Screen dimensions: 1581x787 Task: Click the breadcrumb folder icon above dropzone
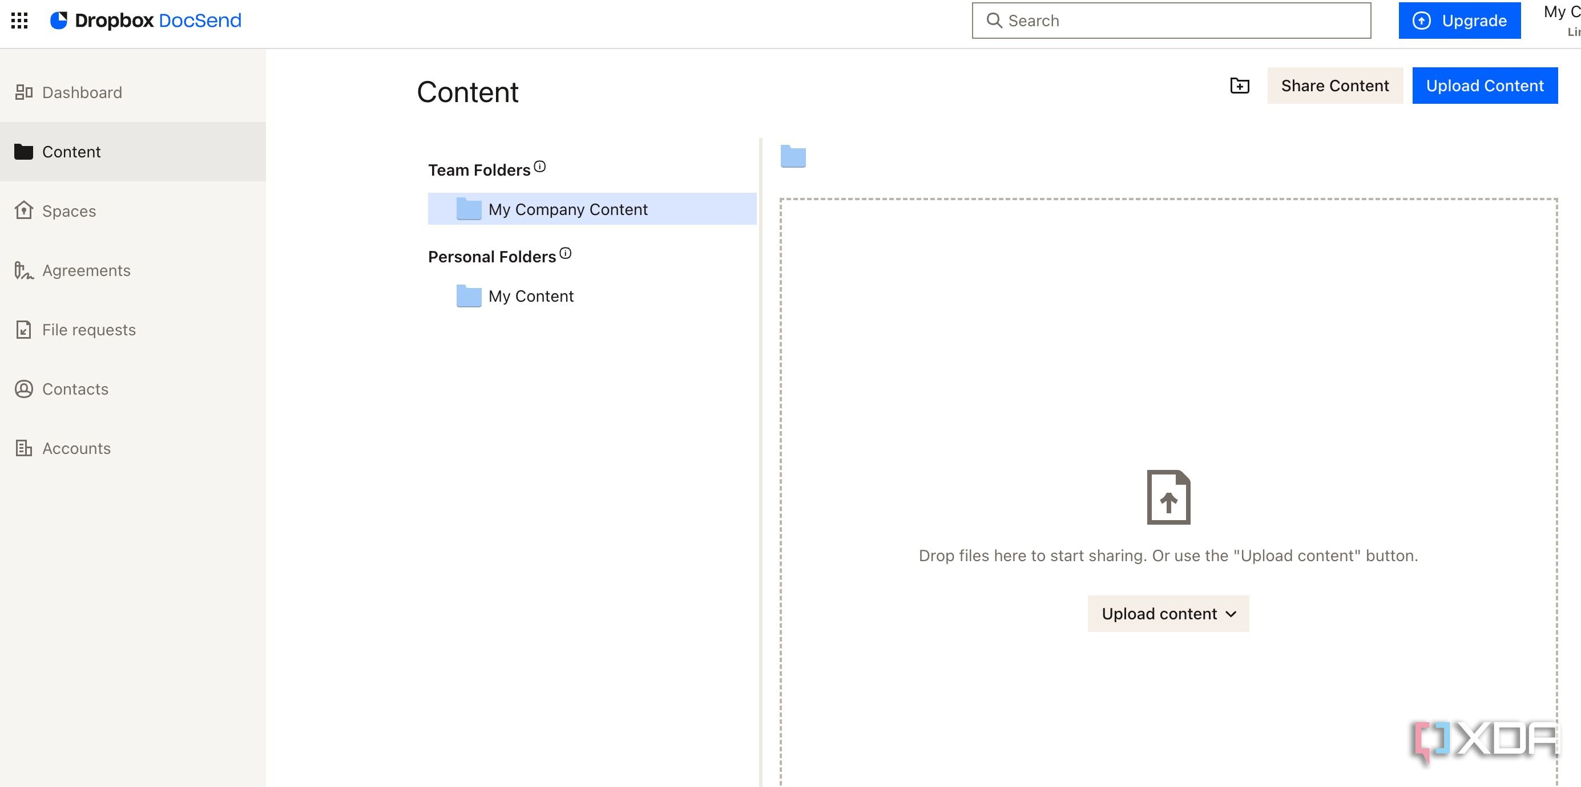pos(793,156)
